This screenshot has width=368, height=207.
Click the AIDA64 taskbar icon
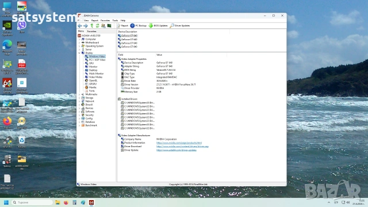(x=91, y=202)
